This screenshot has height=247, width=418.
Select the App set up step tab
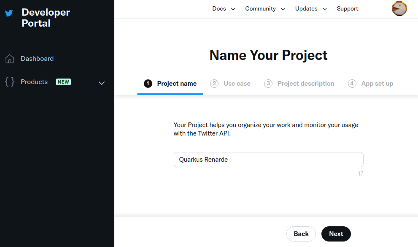pos(377,84)
